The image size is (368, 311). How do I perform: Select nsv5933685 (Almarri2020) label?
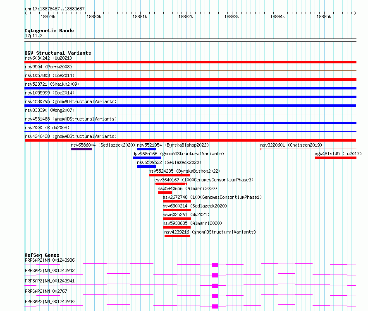click(x=192, y=223)
